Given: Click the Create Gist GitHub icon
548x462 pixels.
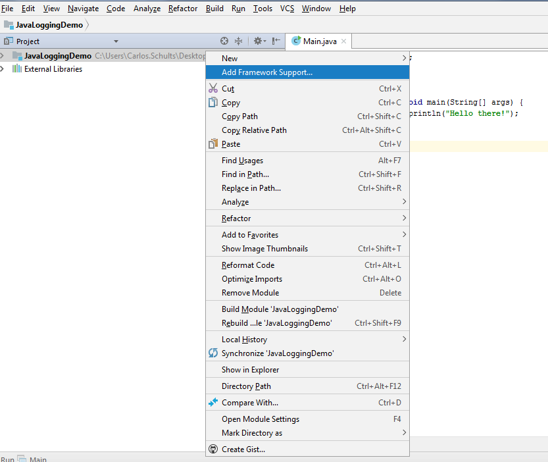Looking at the screenshot, I should pyautogui.click(x=212, y=449).
